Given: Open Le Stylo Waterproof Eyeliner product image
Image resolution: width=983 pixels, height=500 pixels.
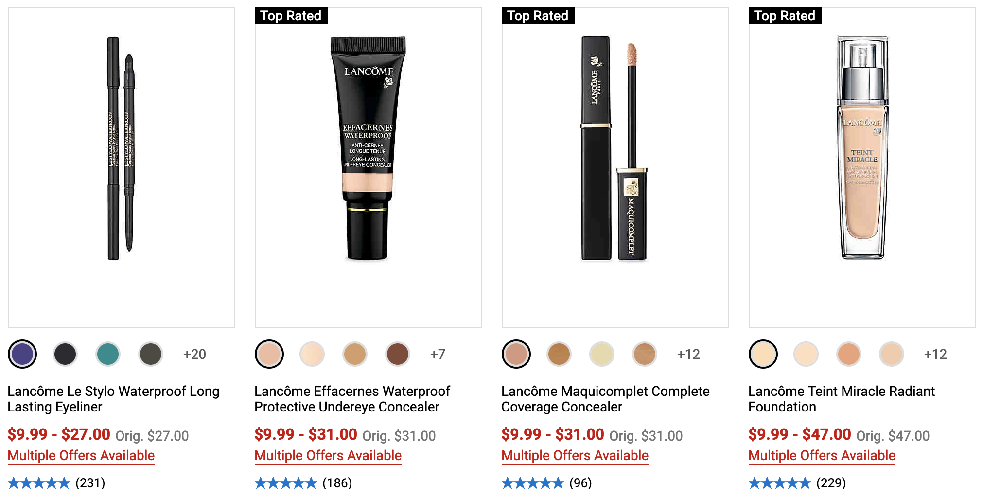Looking at the screenshot, I should [x=122, y=167].
